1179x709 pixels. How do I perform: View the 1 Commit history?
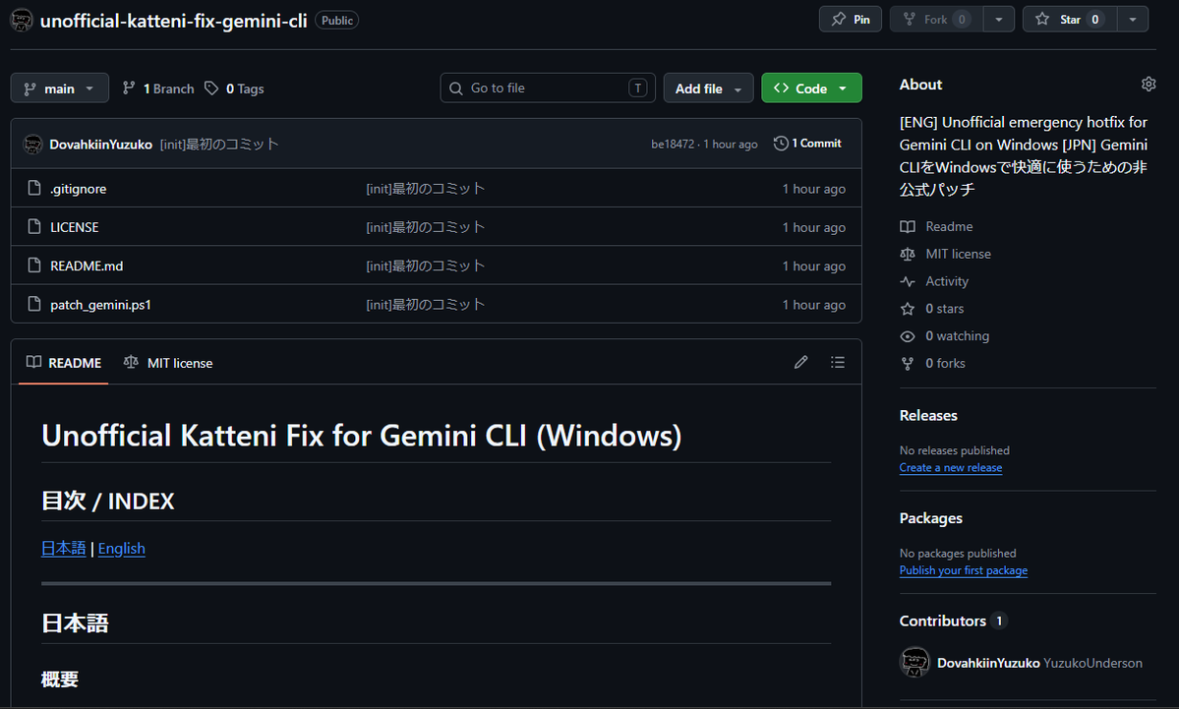click(x=807, y=143)
